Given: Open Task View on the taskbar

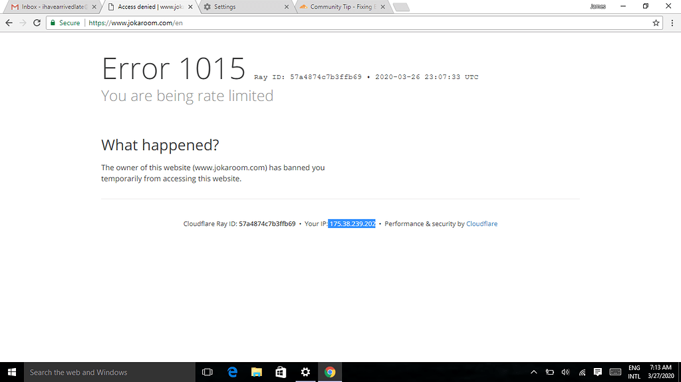Looking at the screenshot, I should pos(207,372).
